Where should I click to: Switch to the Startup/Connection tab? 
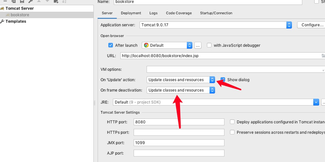tap(216, 13)
